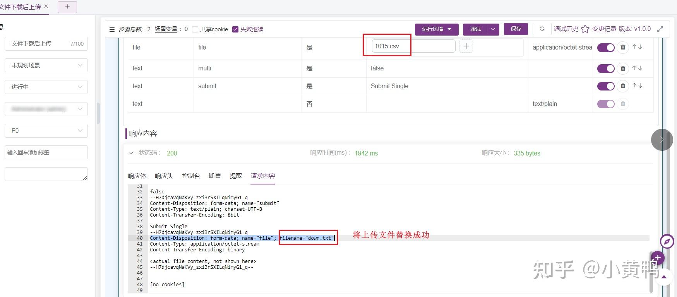Reorder the submit row with arrows icon
Image resolution: width=677 pixels, height=297 pixels.
(x=637, y=85)
